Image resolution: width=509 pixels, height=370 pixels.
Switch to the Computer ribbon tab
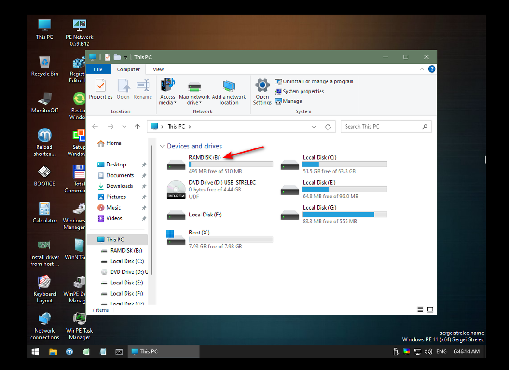[x=128, y=69]
